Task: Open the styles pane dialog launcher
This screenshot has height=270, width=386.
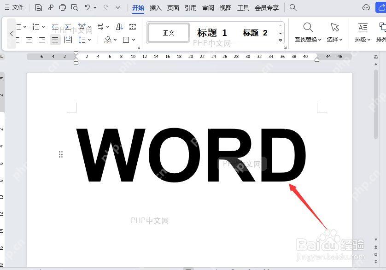Action: 285,47
